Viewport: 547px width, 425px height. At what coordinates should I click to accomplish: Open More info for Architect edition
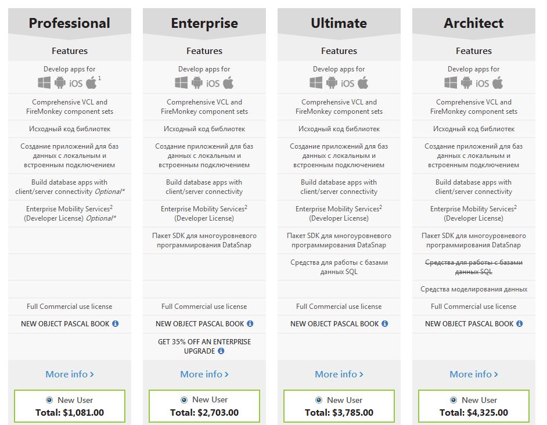(474, 374)
